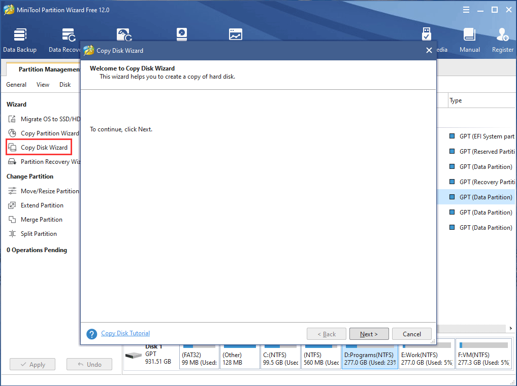Viewport: 517px width, 386px height.
Task: Click the Disk 1 drive icon
Action: [133, 356]
